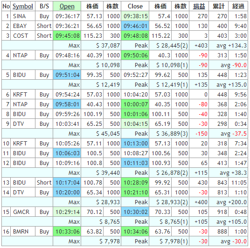Click close time 10:04:15 for DTV

pos(135,124)
